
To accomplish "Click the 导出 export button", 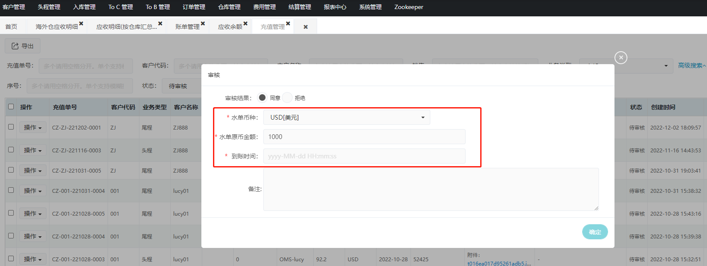I will click(x=22, y=46).
